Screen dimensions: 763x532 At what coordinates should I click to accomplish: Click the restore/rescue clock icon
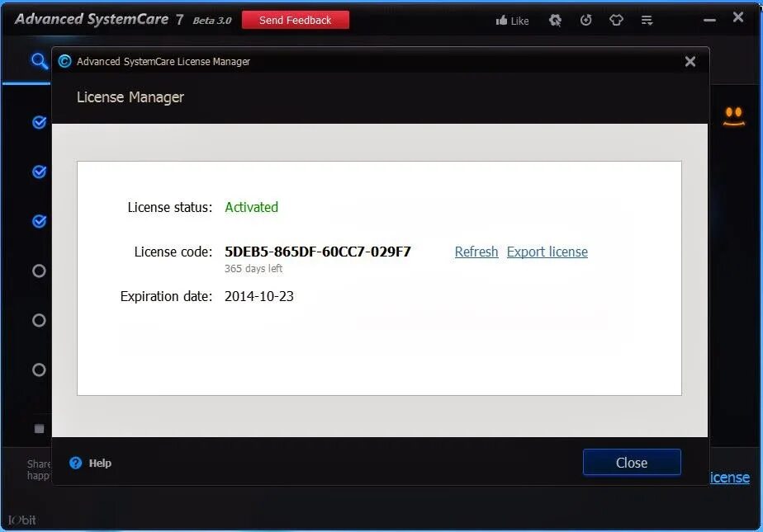tap(586, 20)
